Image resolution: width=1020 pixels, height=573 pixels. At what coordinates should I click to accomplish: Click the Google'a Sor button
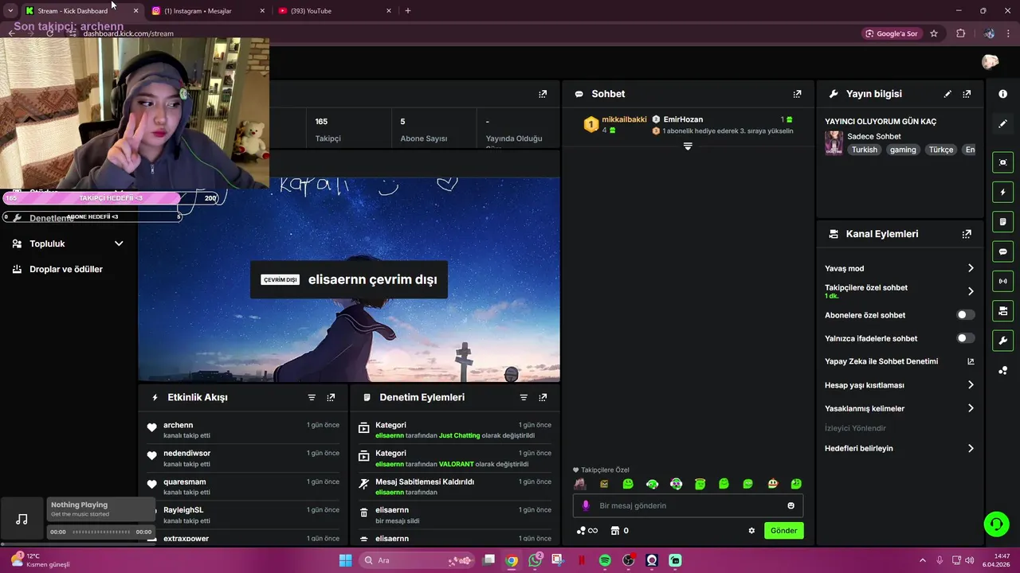(892, 33)
